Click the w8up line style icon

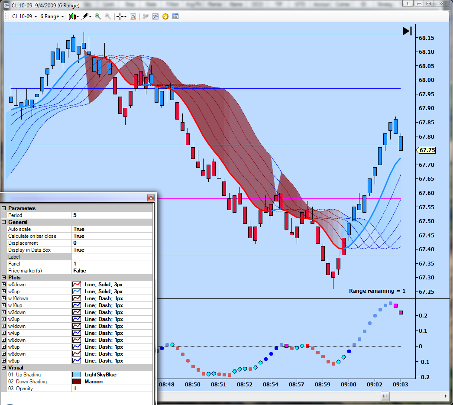tap(77, 361)
